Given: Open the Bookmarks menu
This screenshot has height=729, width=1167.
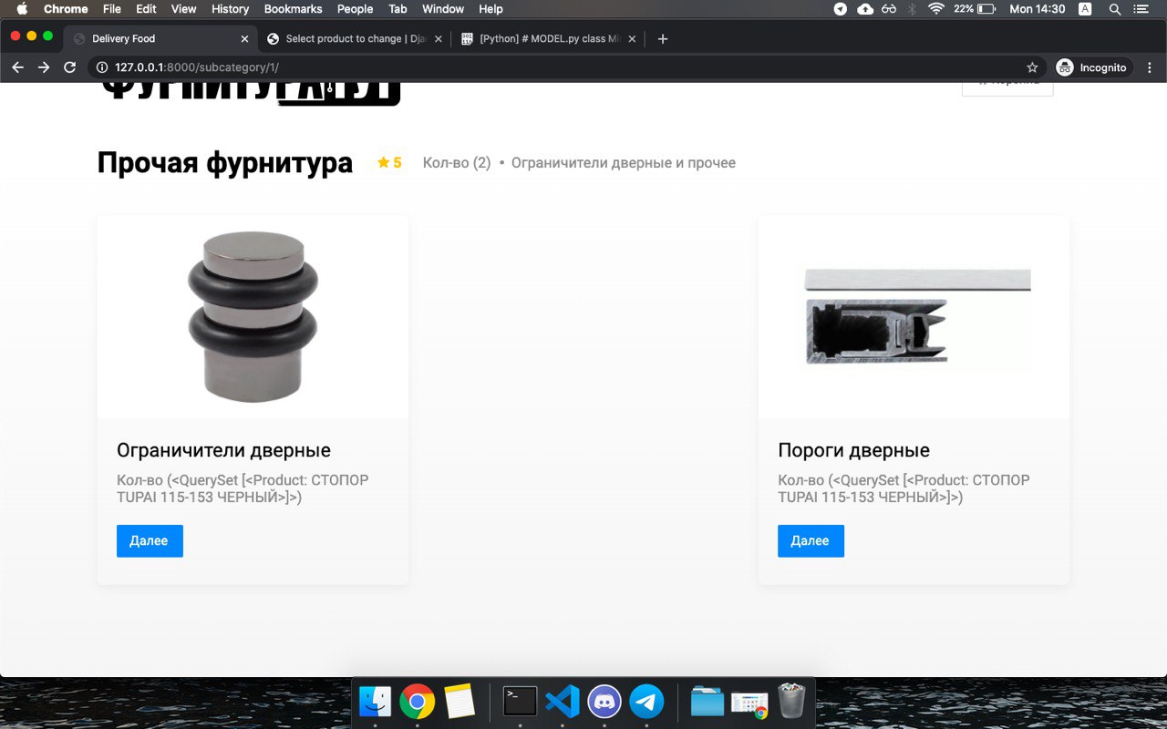Looking at the screenshot, I should click(x=293, y=9).
